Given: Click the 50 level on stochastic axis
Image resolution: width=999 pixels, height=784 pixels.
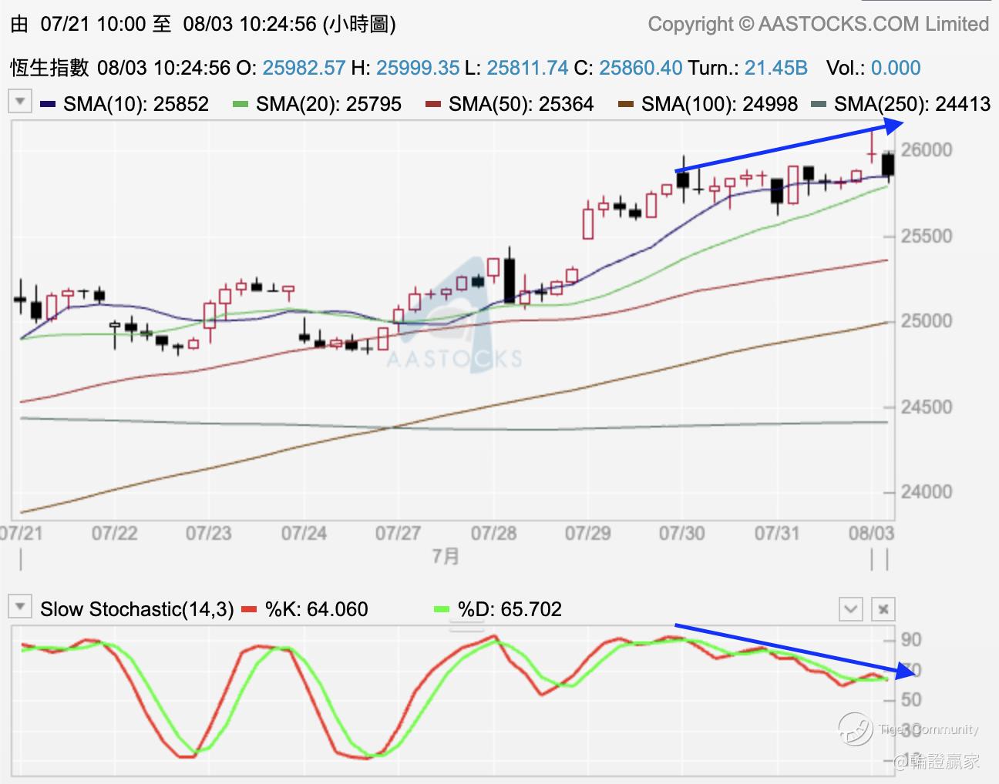Looking at the screenshot, I should coord(911,699).
